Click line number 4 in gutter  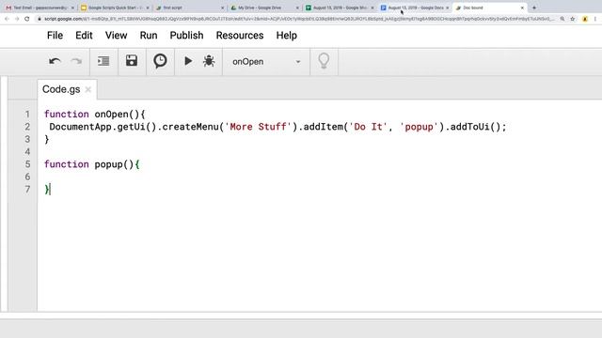click(27, 152)
